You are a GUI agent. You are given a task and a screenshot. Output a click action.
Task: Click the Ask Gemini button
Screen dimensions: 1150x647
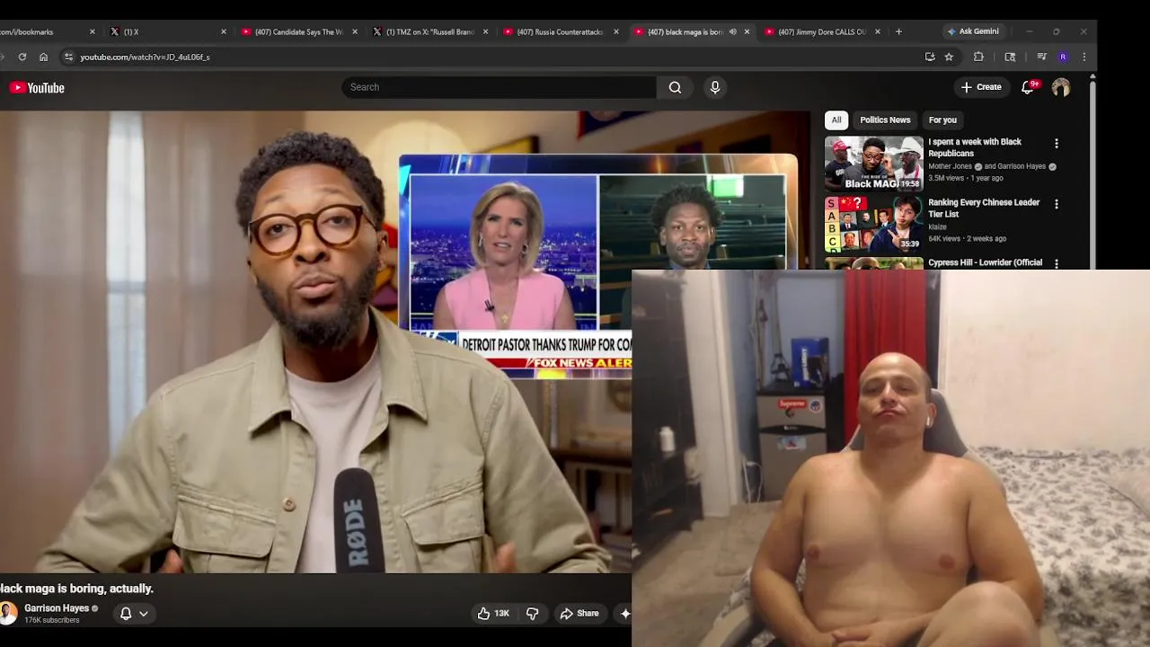[x=973, y=31]
